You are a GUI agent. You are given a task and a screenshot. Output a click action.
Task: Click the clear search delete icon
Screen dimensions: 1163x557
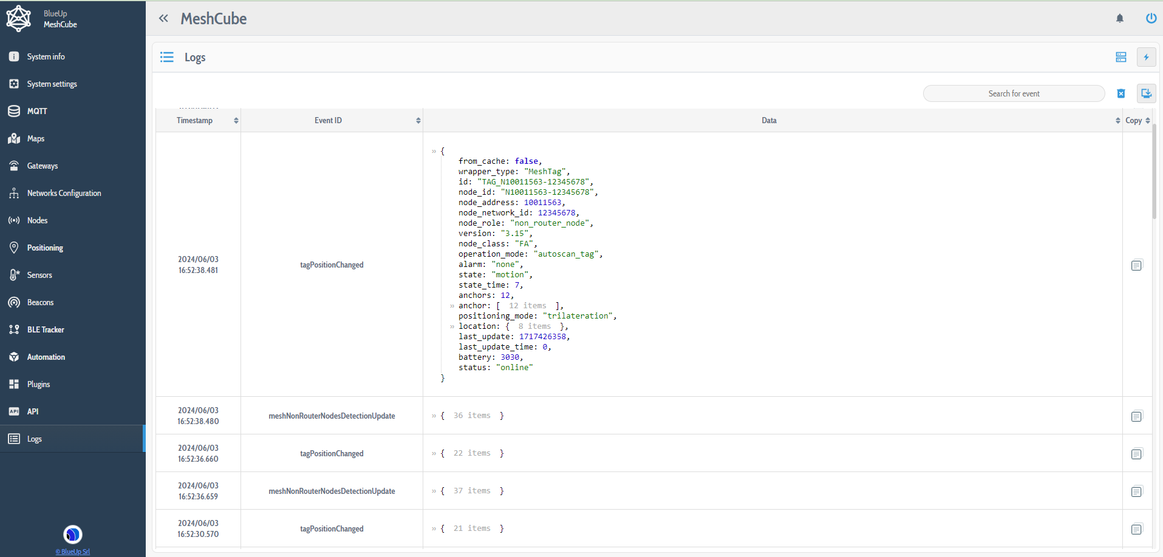(1120, 93)
